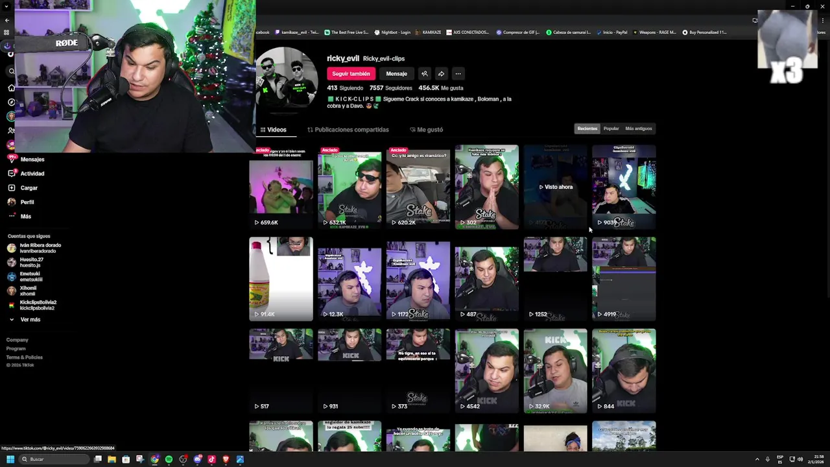Open File Explorer from the taskbar
The height and width of the screenshot is (467, 830).
[112, 459]
